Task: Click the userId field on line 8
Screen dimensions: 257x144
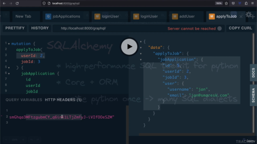Action: pos(33,86)
